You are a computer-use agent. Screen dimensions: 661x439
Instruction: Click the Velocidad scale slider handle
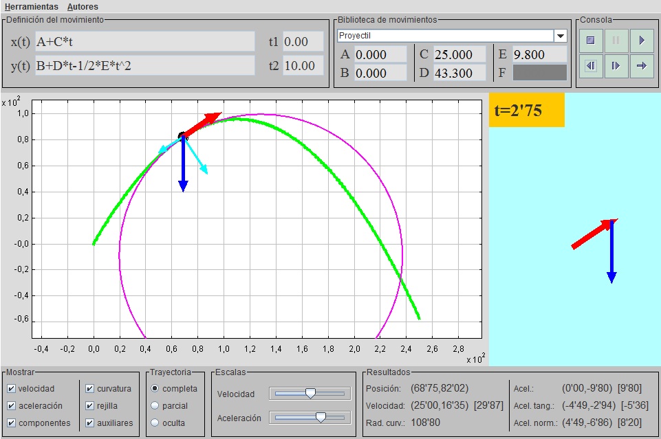point(310,394)
